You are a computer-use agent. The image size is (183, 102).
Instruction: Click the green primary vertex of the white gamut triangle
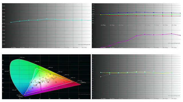click(36, 68)
